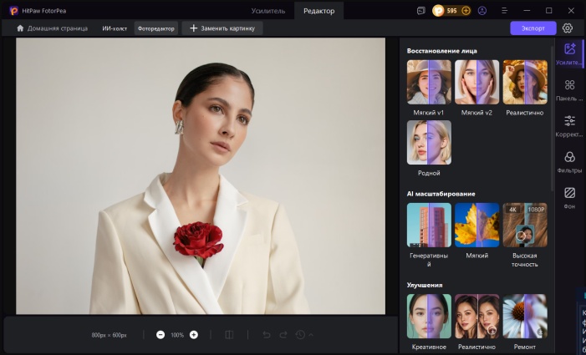The height and width of the screenshot is (355, 586).
Task: Toggle the before/after compare view icon
Action: [229, 335]
